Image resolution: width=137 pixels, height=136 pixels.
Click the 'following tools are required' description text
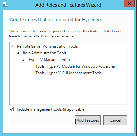65,34
